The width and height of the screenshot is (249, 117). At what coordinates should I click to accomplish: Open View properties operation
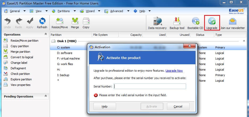pyautogui.click(x=20, y=85)
